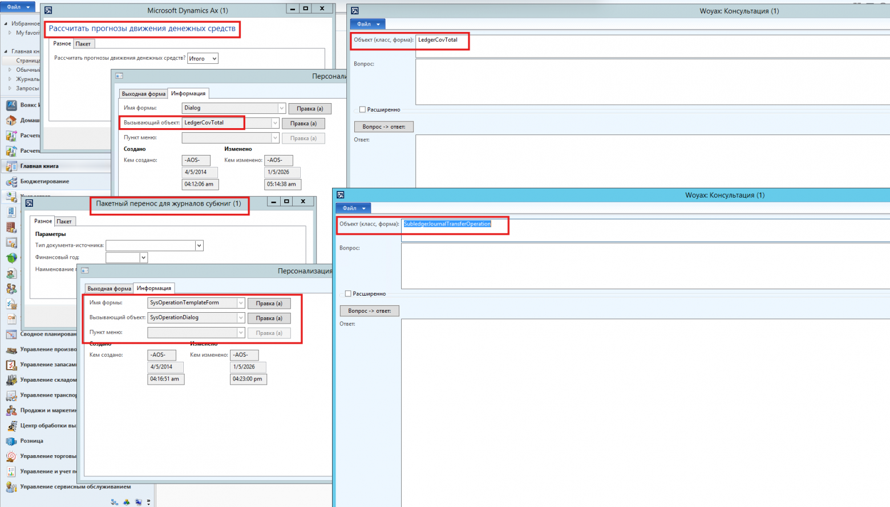Click the Сводное планирование module icon
The height and width of the screenshot is (507, 890).
[x=11, y=334]
